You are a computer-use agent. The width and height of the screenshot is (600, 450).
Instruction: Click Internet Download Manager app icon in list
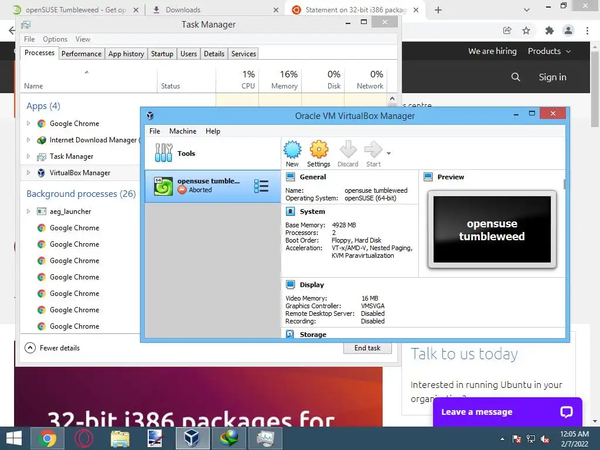[x=42, y=140]
